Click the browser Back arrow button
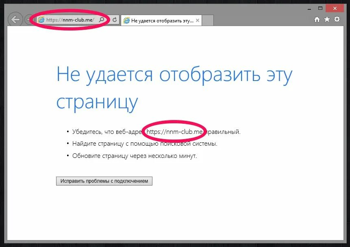The width and height of the screenshot is (350, 247). coord(15,20)
